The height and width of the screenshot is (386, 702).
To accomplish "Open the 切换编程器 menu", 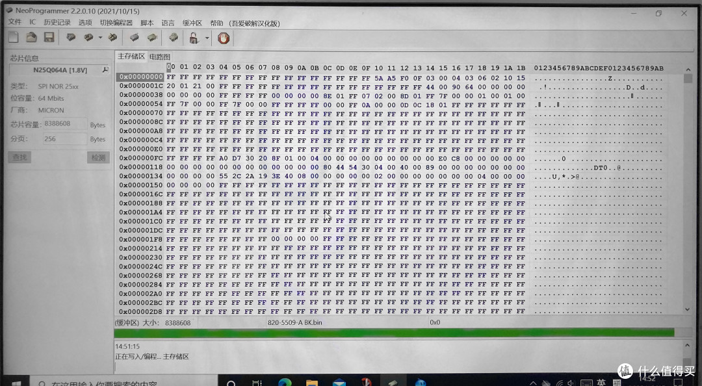I will tap(116, 22).
